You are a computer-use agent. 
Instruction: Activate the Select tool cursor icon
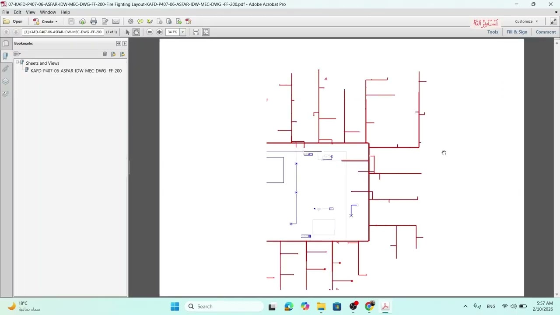(x=127, y=32)
